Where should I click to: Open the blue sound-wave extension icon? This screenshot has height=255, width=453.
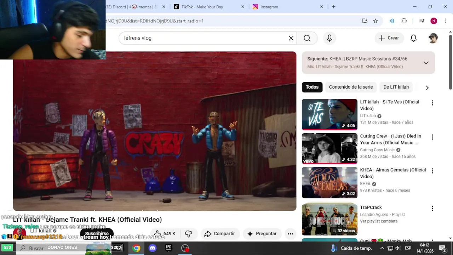[x=392, y=21]
